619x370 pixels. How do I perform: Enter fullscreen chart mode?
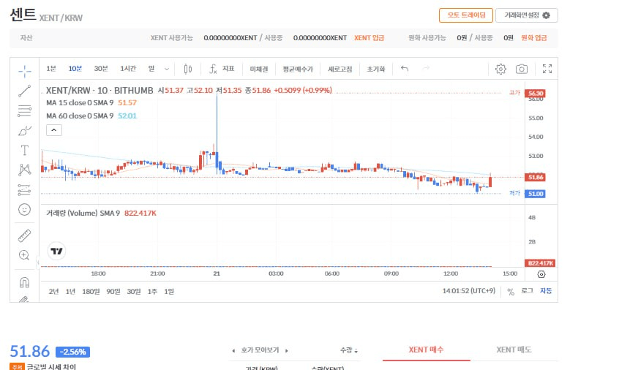[x=547, y=69]
